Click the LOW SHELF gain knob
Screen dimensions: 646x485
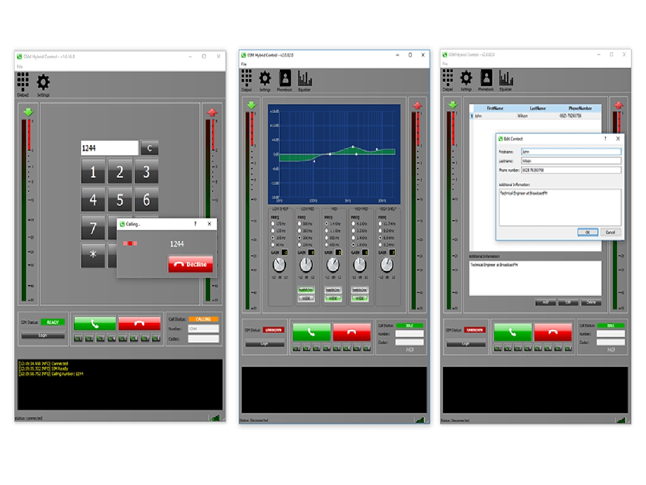coord(279,265)
